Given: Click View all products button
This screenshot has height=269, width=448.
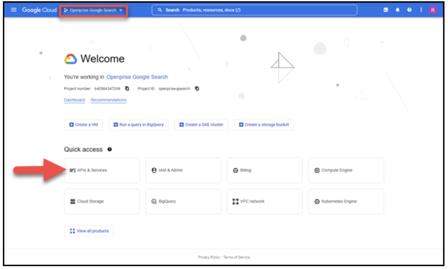Looking at the screenshot, I should point(89,231).
